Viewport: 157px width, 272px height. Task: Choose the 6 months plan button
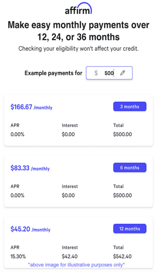pos(130,167)
